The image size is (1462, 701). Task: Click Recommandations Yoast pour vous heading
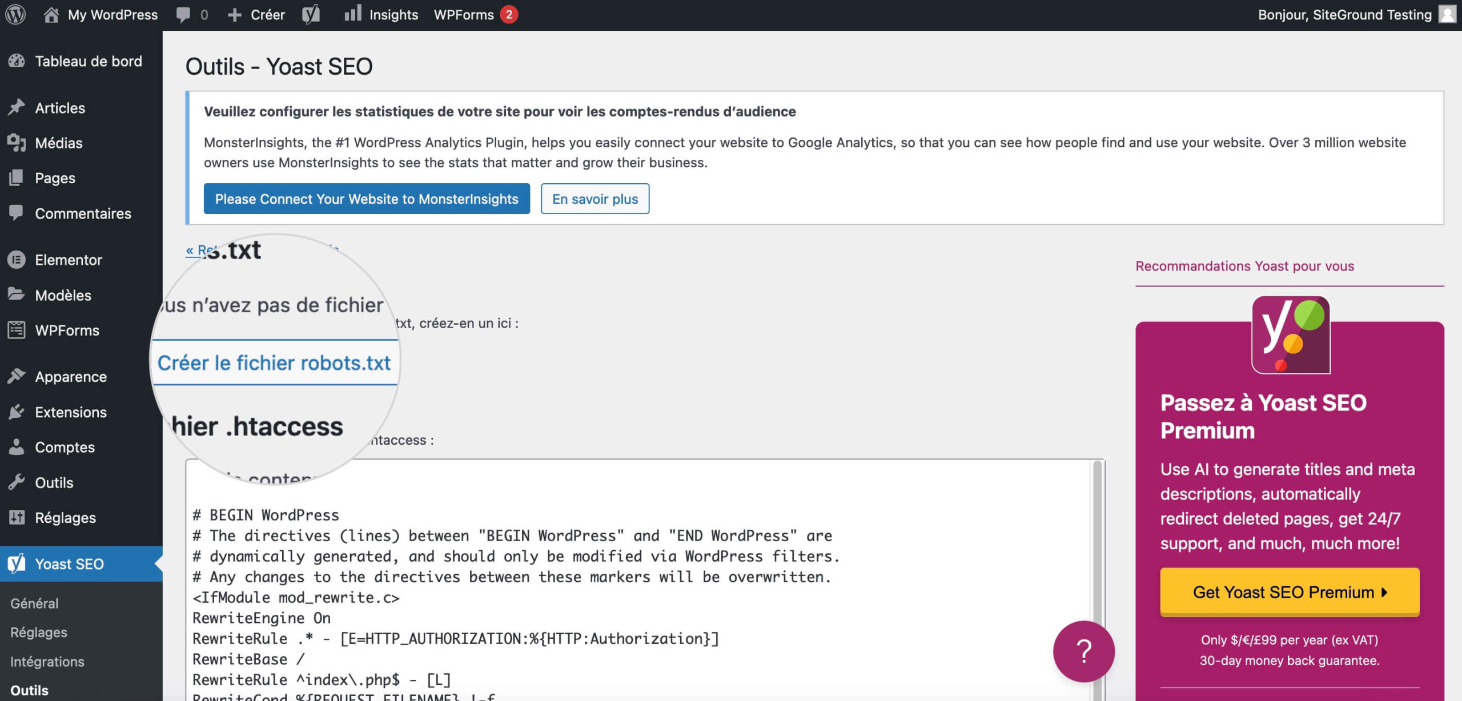click(1244, 266)
